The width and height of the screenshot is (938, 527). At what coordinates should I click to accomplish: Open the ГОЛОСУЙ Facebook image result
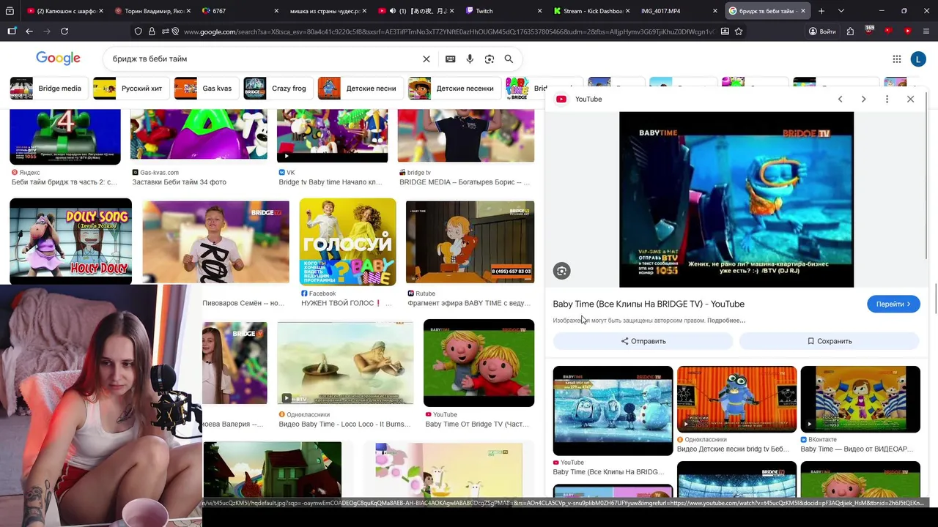point(347,242)
